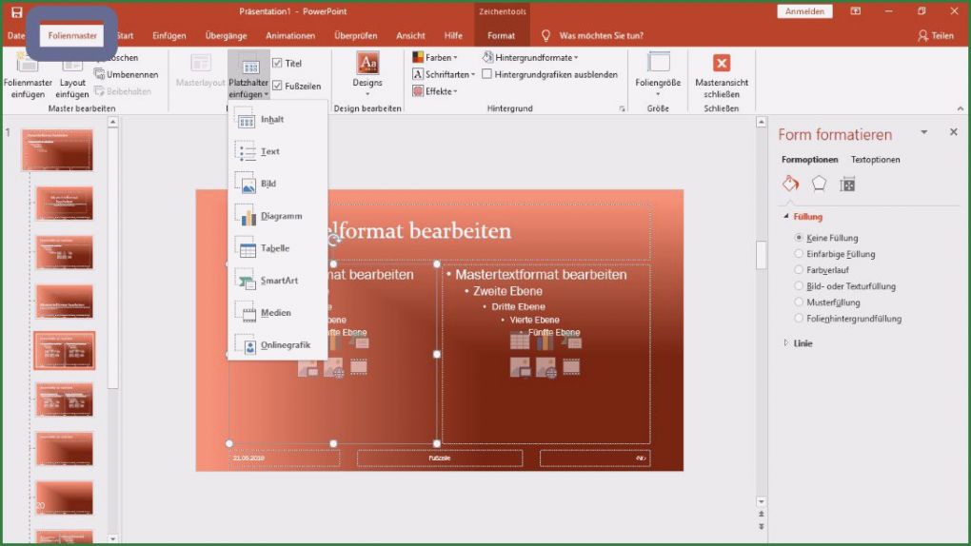This screenshot has width=971, height=546.
Task: Select Bild placeholder option
Action: 277,184
